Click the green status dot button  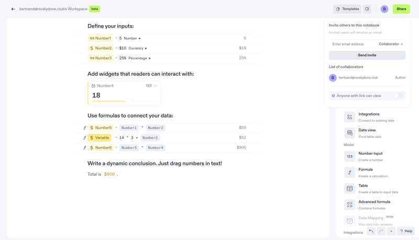click(391, 231)
